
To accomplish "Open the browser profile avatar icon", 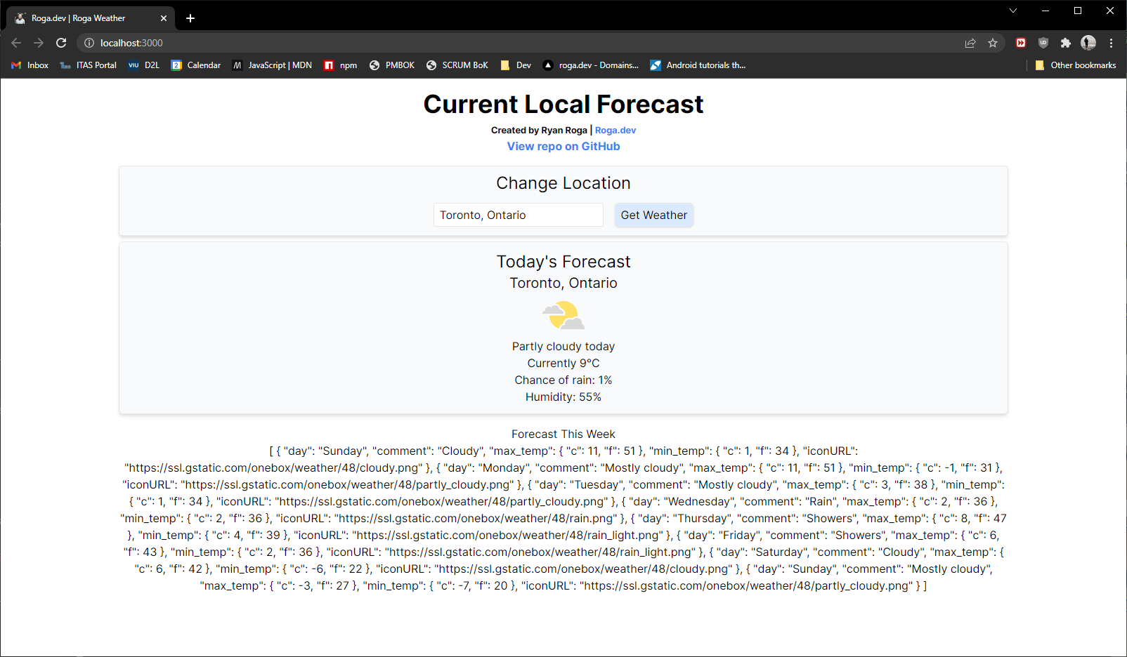I will [x=1088, y=43].
